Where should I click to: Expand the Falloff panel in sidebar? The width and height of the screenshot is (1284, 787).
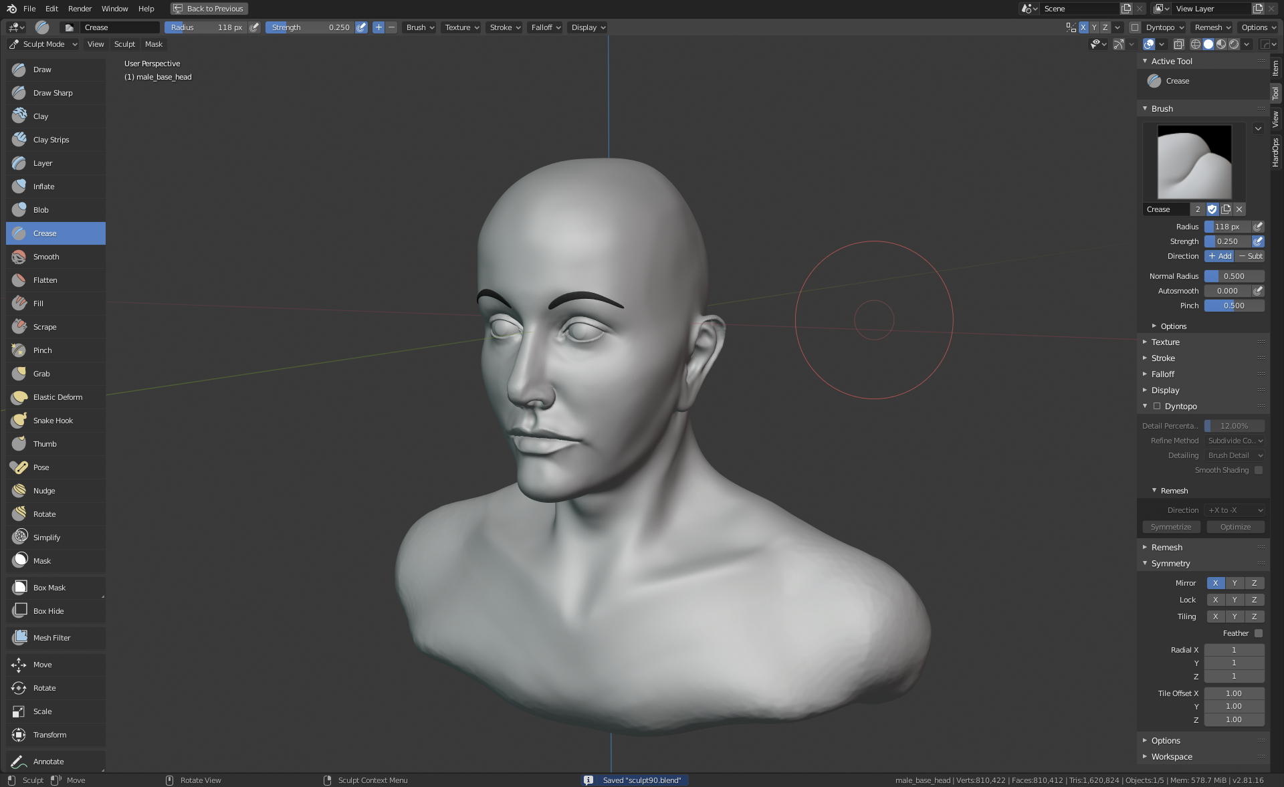point(1163,374)
